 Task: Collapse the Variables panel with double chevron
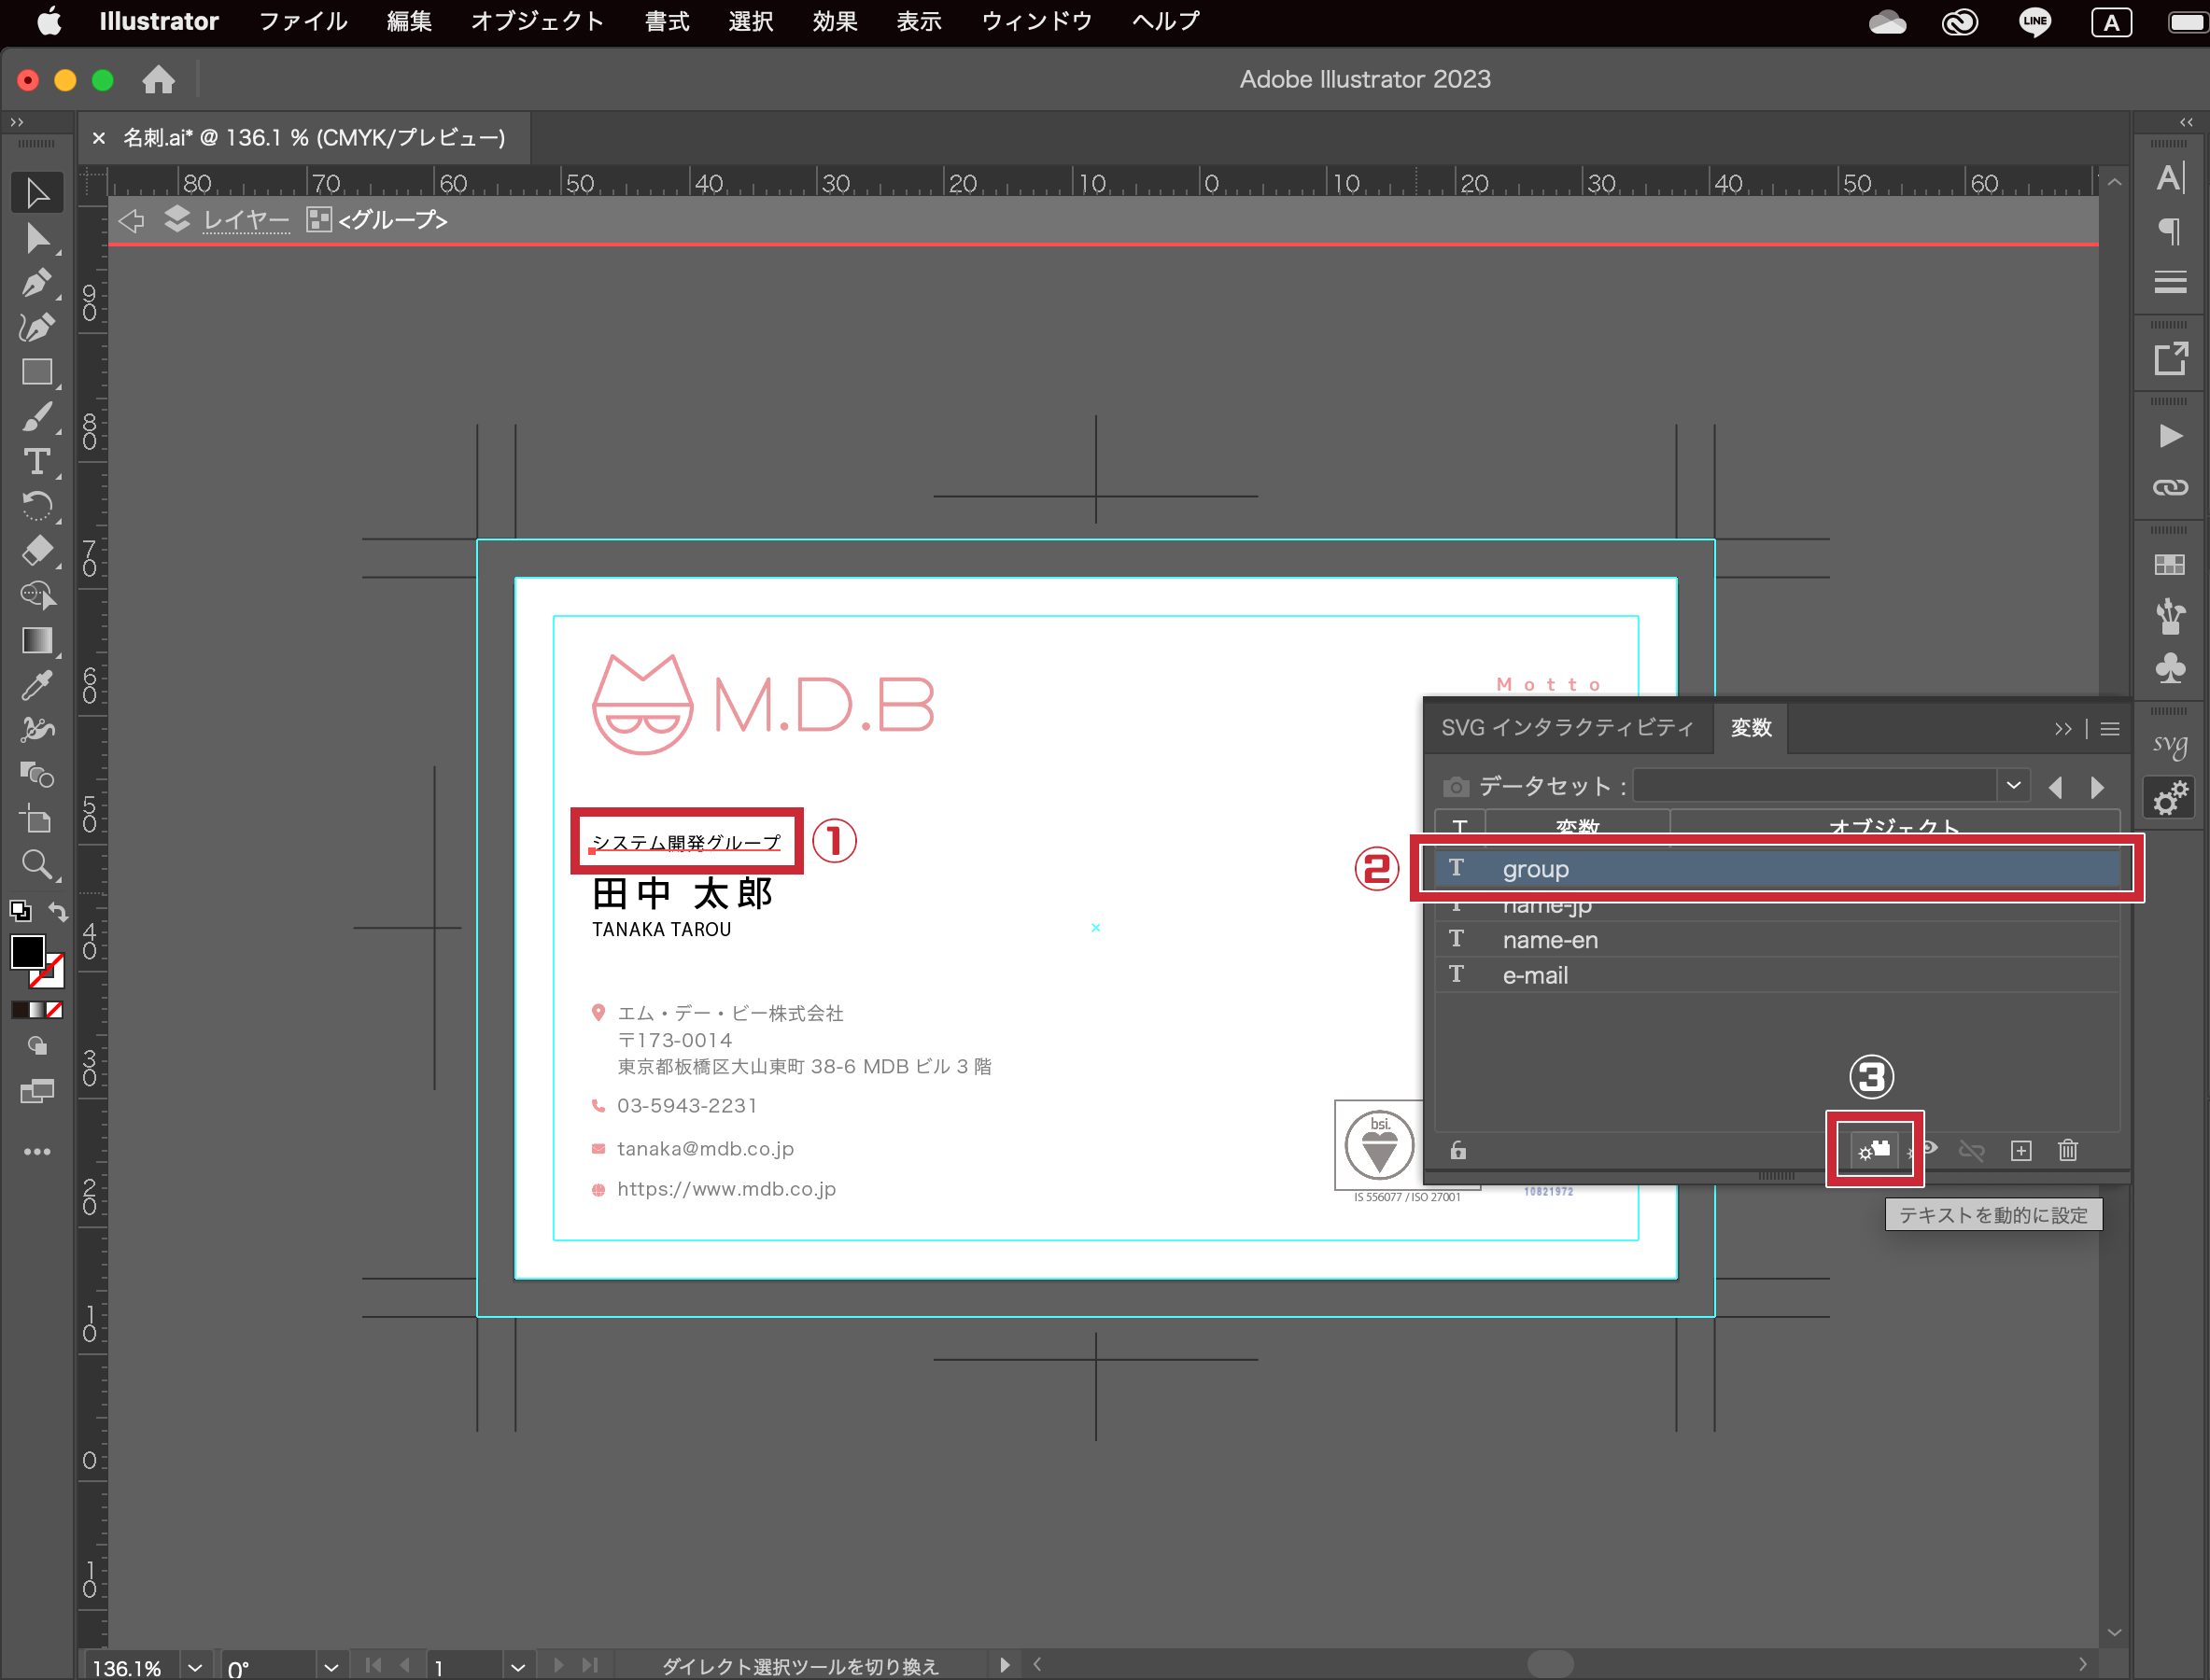coord(2062,729)
